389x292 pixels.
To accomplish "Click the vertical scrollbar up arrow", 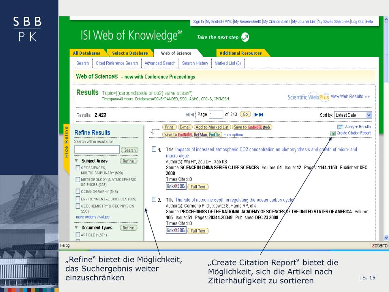I will pyautogui.click(x=386, y=19).
